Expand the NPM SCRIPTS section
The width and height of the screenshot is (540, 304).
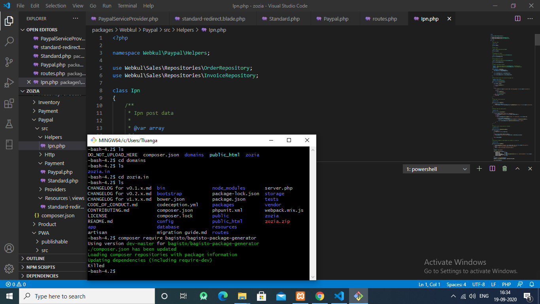click(52, 267)
